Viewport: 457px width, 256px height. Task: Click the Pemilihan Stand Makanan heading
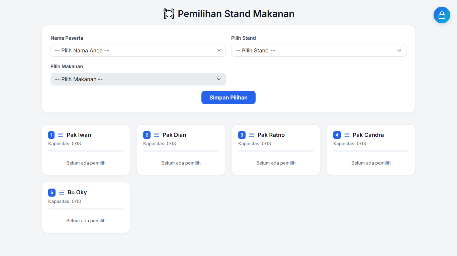tap(236, 14)
